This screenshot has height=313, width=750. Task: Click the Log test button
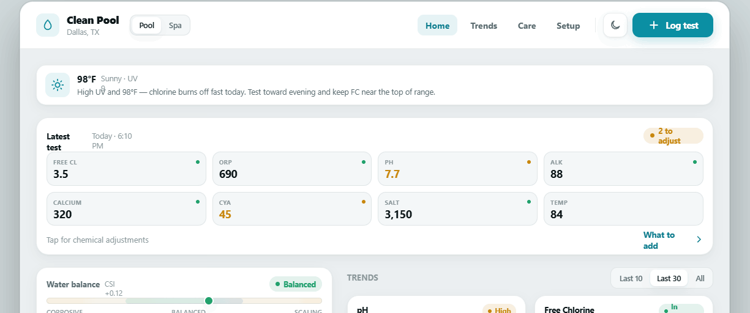pos(673,25)
